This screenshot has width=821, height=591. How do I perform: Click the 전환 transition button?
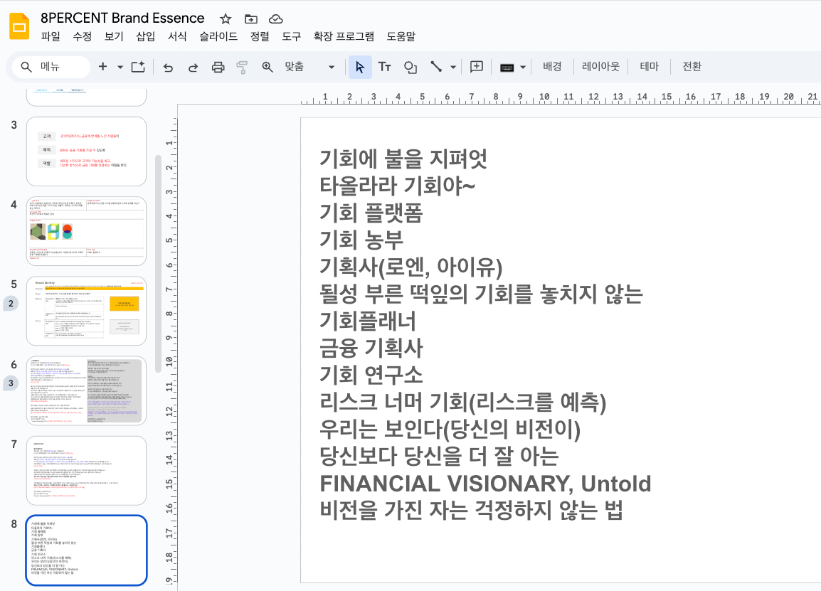[x=691, y=66]
